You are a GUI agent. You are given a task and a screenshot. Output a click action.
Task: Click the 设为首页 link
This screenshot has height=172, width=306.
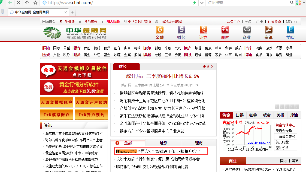pos(90,22)
